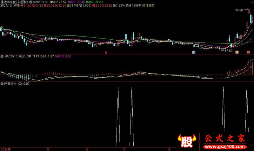Expand the MACD(12,26,9) indicator dropdown arrow
The height and width of the screenshot is (151, 254).
pyautogui.click(x=2, y=56)
